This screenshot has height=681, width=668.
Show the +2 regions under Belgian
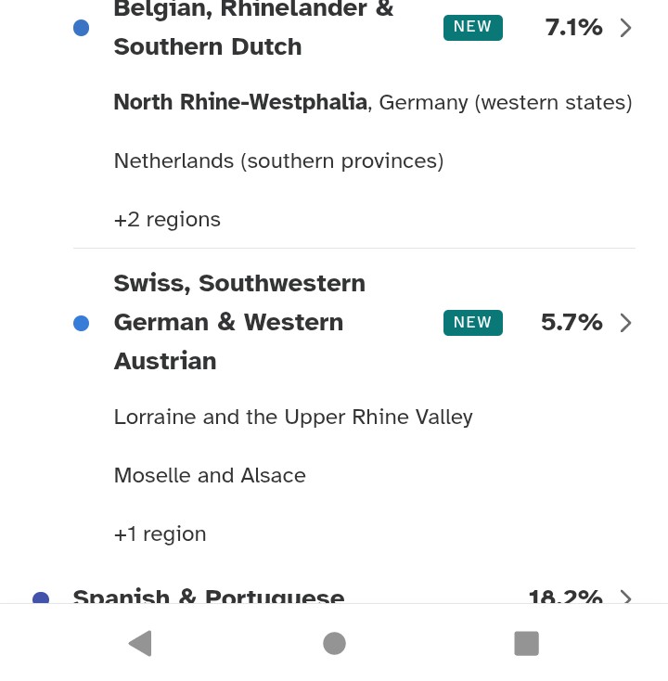pyautogui.click(x=167, y=220)
